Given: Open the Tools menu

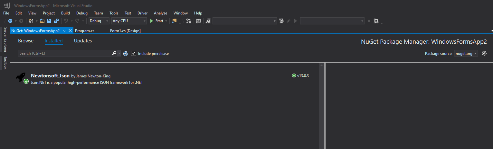Looking at the screenshot, I should tap(114, 13).
